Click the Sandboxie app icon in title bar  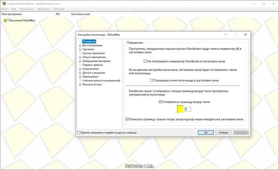pyautogui.click(x=4, y=3)
